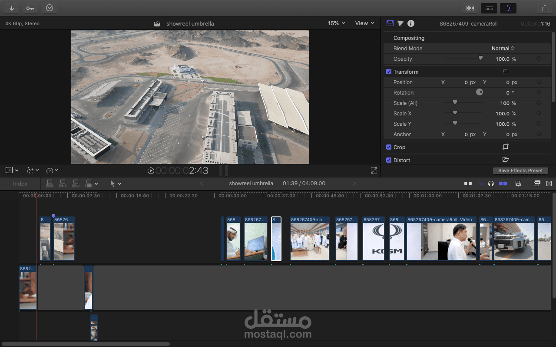The image size is (556, 347).
Task: Activate Distort onscreen controls icon
Action: (506, 160)
